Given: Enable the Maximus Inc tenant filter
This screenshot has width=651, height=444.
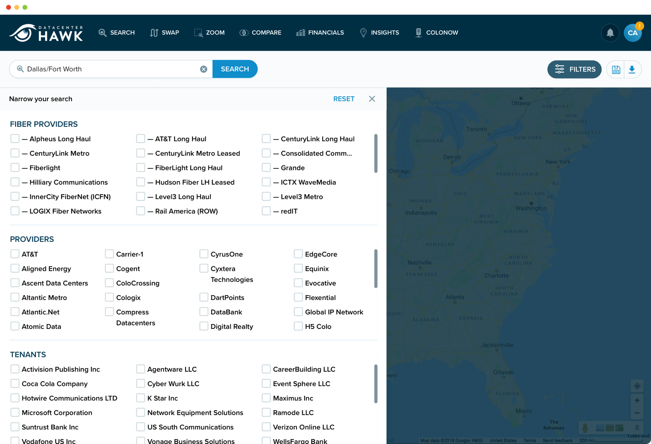Looking at the screenshot, I should (266, 398).
